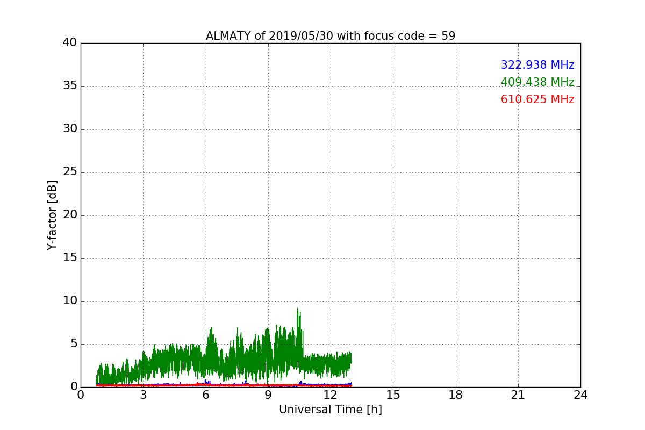The width and height of the screenshot is (645, 430).
Task: Click the Universal Time [h] axis label
Action: coord(331,410)
